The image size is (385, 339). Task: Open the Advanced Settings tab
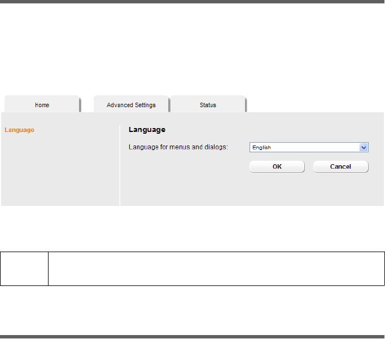point(131,105)
